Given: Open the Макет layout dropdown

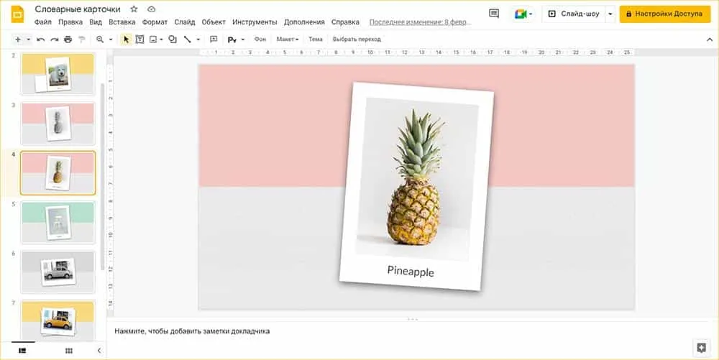Looking at the screenshot, I should tap(288, 40).
